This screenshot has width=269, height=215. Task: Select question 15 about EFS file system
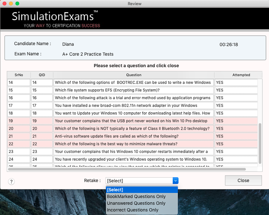(x=134, y=90)
